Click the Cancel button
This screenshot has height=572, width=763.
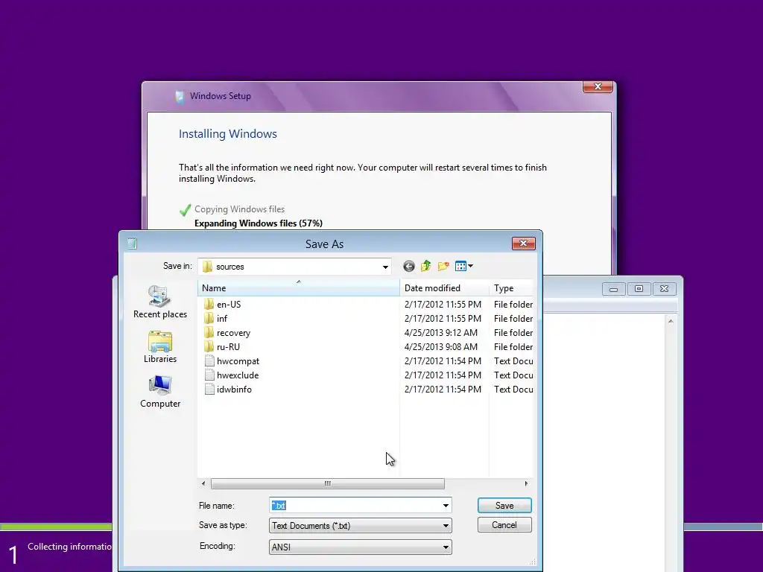pyautogui.click(x=504, y=525)
